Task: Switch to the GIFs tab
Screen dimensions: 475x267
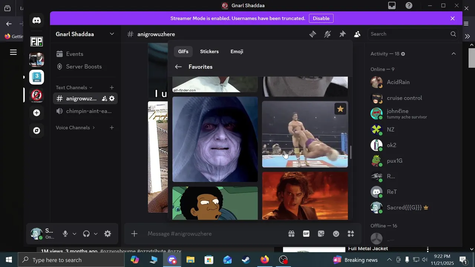Action: pos(183,52)
